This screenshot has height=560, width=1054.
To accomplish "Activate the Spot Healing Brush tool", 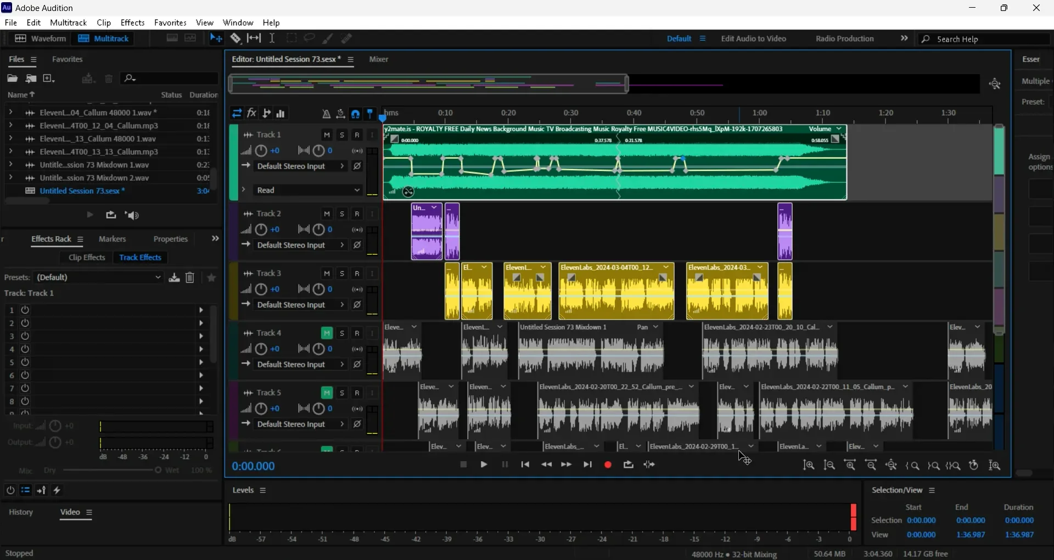I will pos(347,38).
